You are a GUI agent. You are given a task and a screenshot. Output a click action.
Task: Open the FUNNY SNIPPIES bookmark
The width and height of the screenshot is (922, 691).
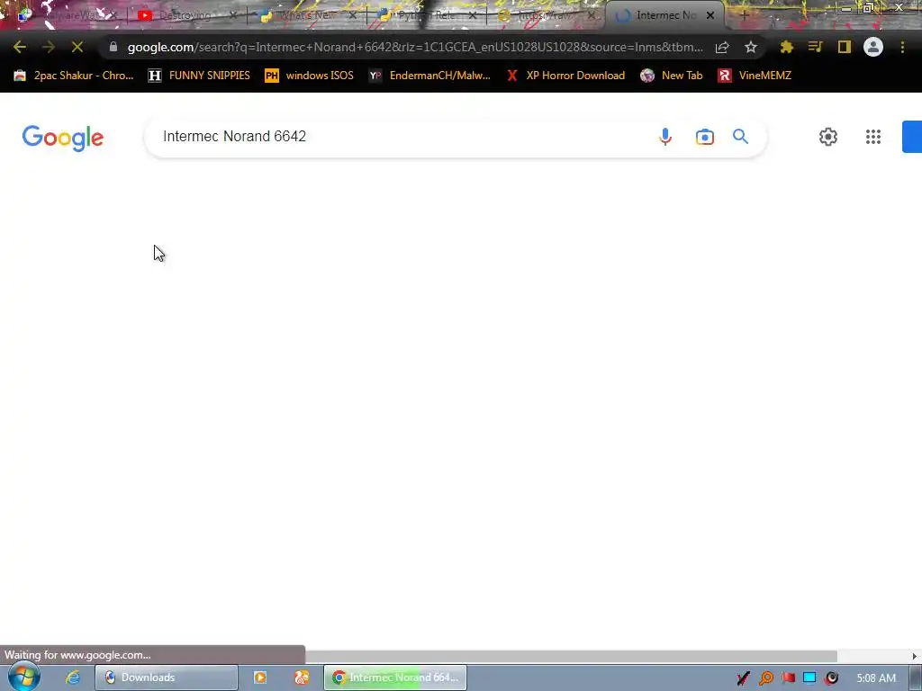pyautogui.click(x=199, y=76)
